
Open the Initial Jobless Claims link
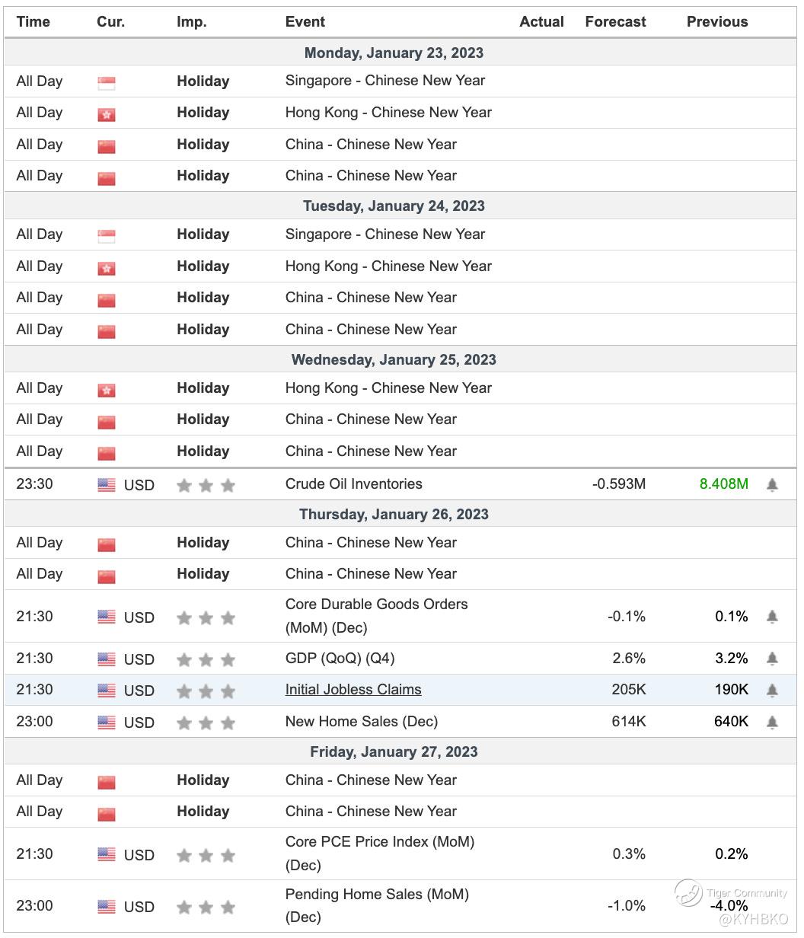click(353, 690)
